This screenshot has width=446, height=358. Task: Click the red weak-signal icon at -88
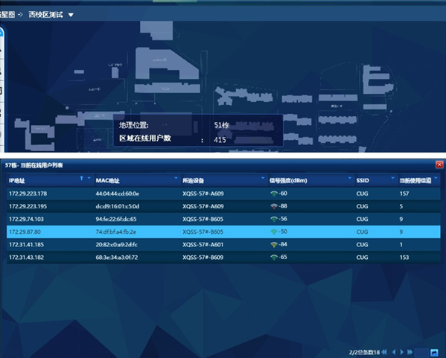pos(273,206)
